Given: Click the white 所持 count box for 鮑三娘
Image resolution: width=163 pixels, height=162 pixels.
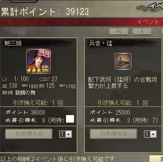Looking at the screenshot, I should [70, 119].
